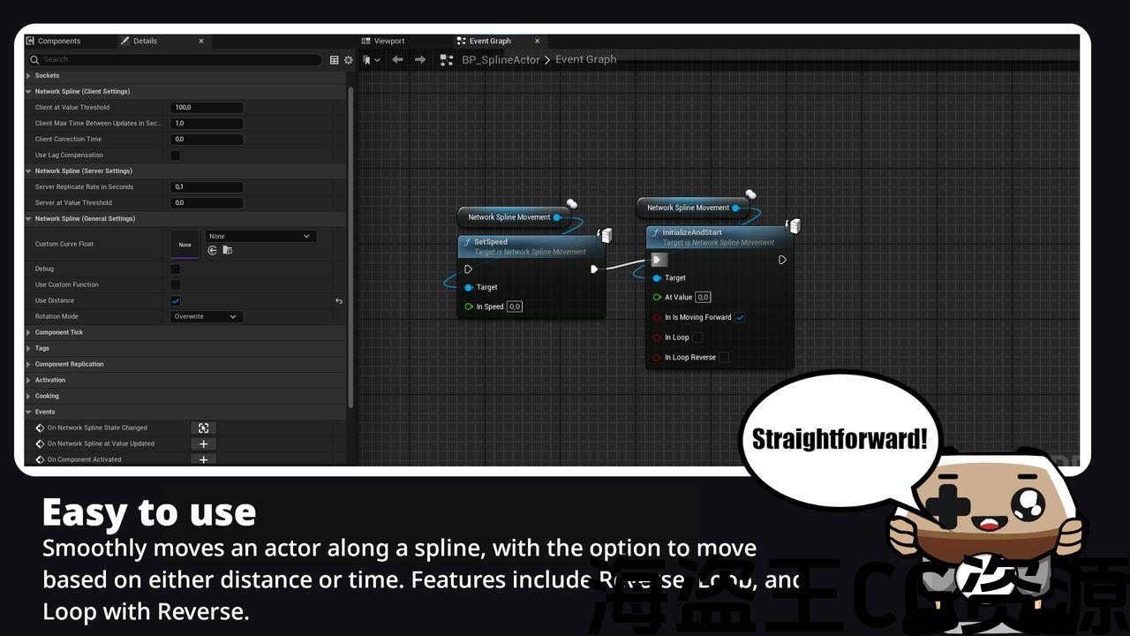
Task: Click the Custom Curve Float thumbnail
Action: [x=185, y=244]
